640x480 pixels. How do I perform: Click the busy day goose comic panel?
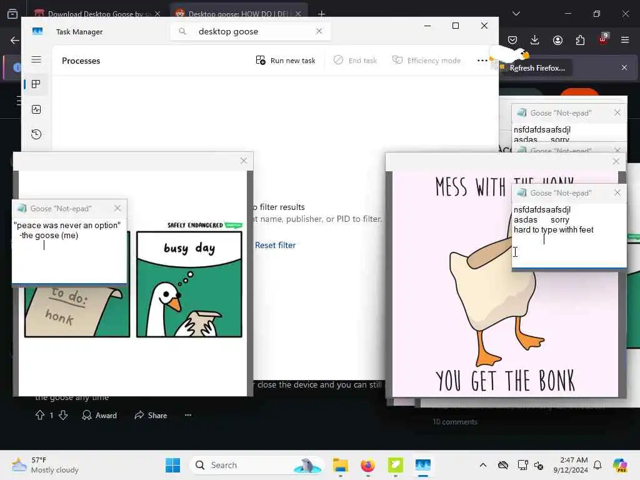[189, 284]
